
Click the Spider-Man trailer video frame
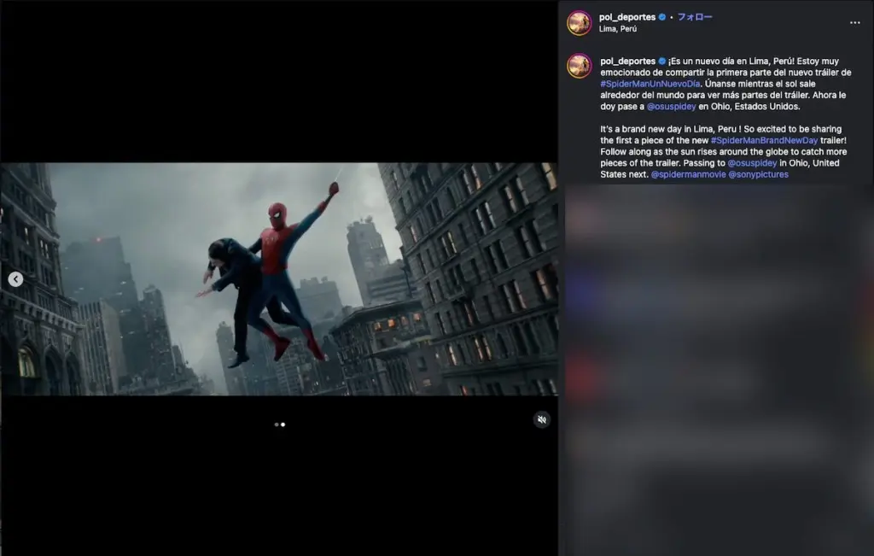click(279, 278)
